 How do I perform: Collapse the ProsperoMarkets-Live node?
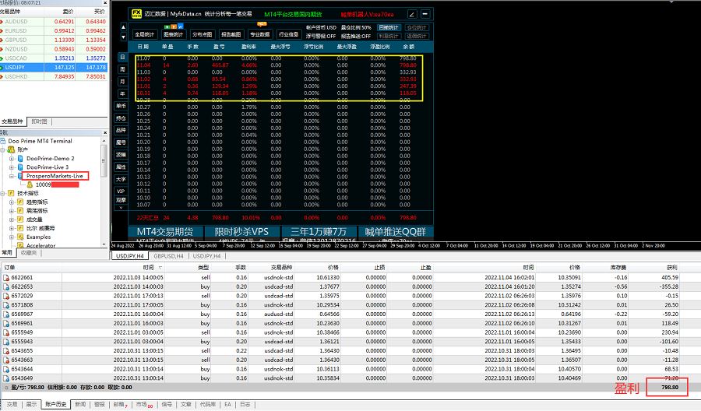pyautogui.click(x=12, y=176)
